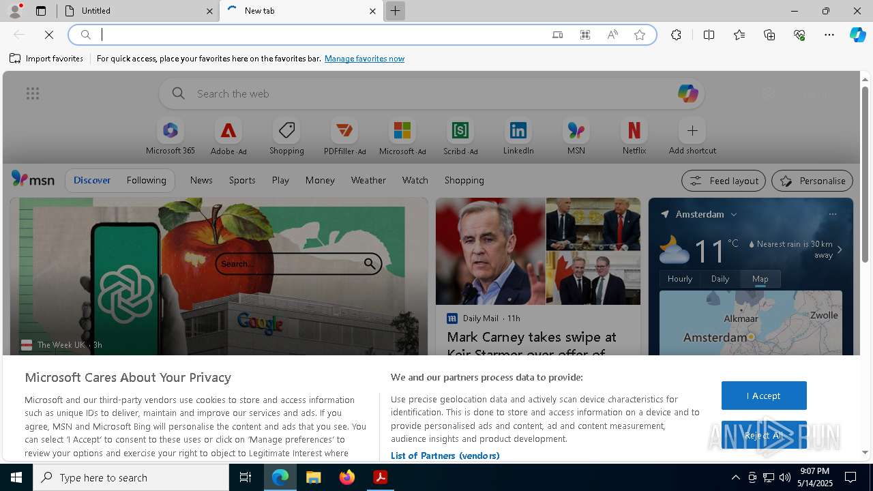Viewport: 873px width, 491px height.
Task: Open the Shopping shortcut
Action: (x=286, y=136)
